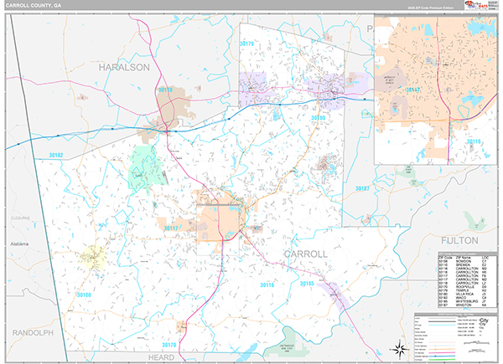Click ZIP label 30116 on main map

(x=267, y=285)
